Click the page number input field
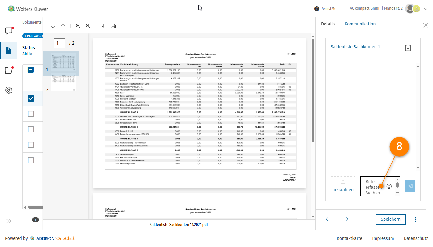This screenshot has height=247, width=433. pos(60,43)
